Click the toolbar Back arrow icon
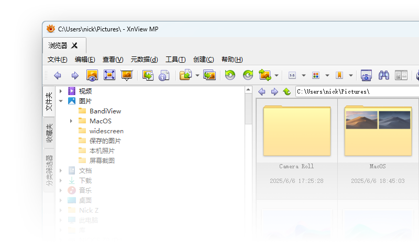The image size is (419, 243). tap(58, 75)
